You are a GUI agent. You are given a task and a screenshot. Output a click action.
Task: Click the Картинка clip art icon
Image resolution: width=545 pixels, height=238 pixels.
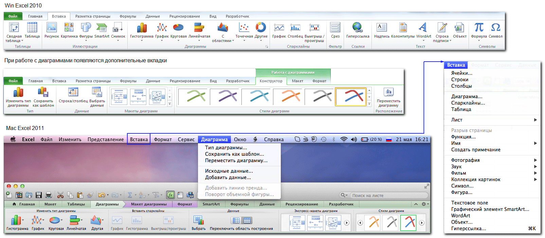tap(69, 27)
